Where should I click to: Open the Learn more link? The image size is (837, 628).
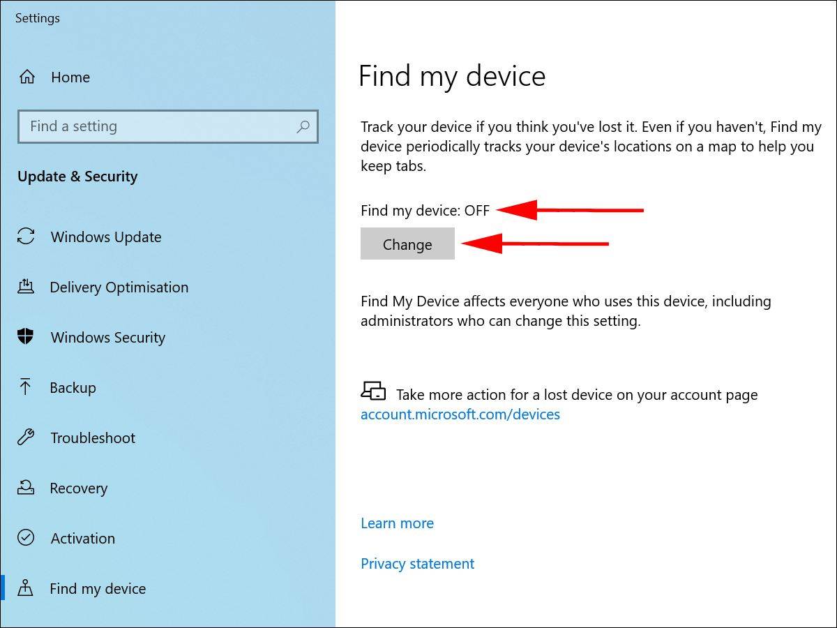point(397,523)
